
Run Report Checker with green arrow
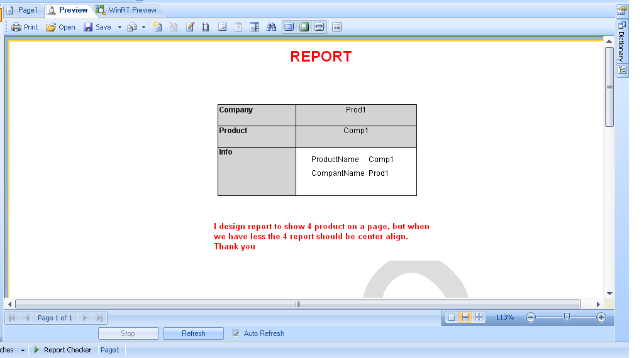pyautogui.click(x=36, y=350)
